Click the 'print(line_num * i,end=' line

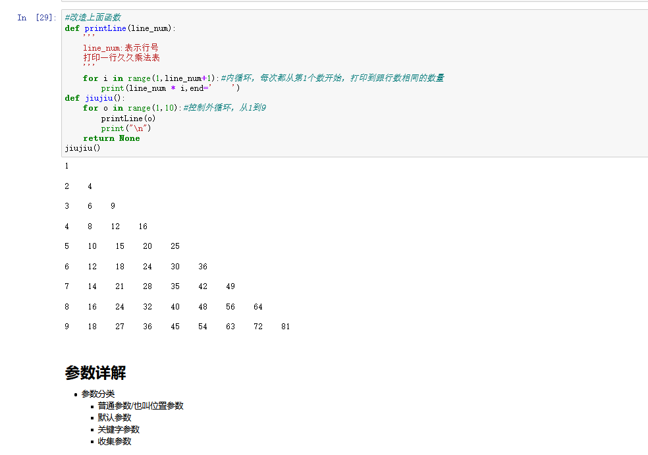point(171,88)
